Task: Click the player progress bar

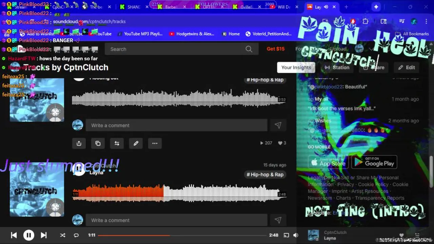Action: pos(182,235)
